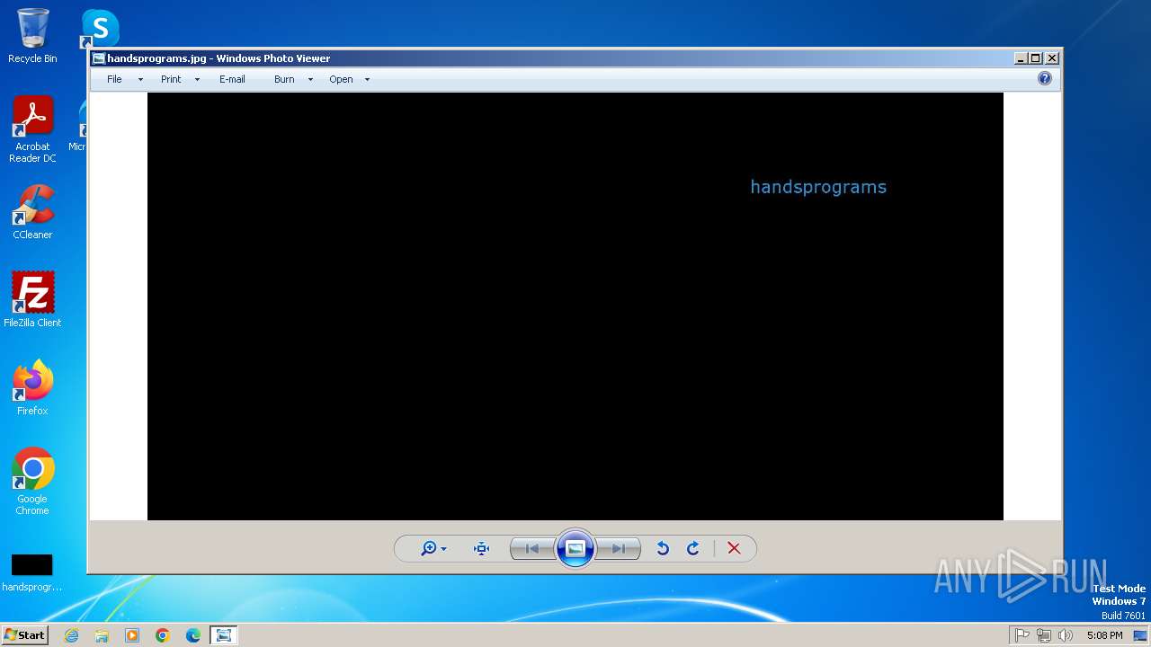Screen dimensions: 1151x647
Task: Minimize the Photo Viewer window
Action: [1021, 58]
